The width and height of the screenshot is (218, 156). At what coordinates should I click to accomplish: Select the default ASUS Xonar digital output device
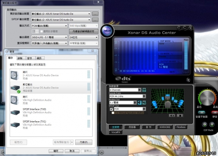point(51,88)
